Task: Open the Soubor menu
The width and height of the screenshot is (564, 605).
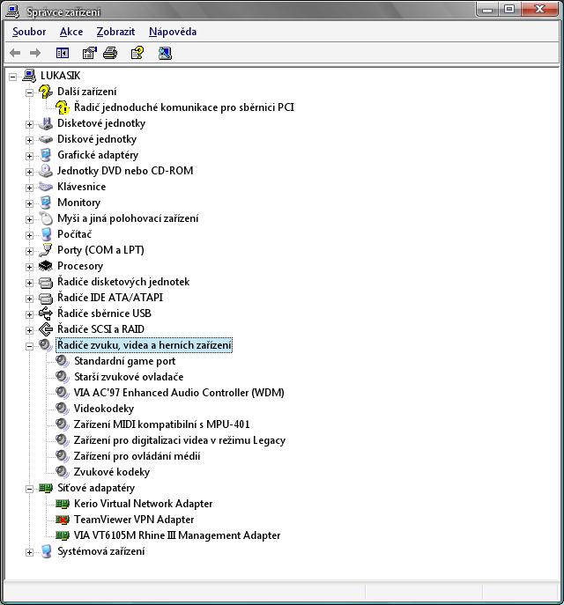Action: pyautogui.click(x=29, y=32)
